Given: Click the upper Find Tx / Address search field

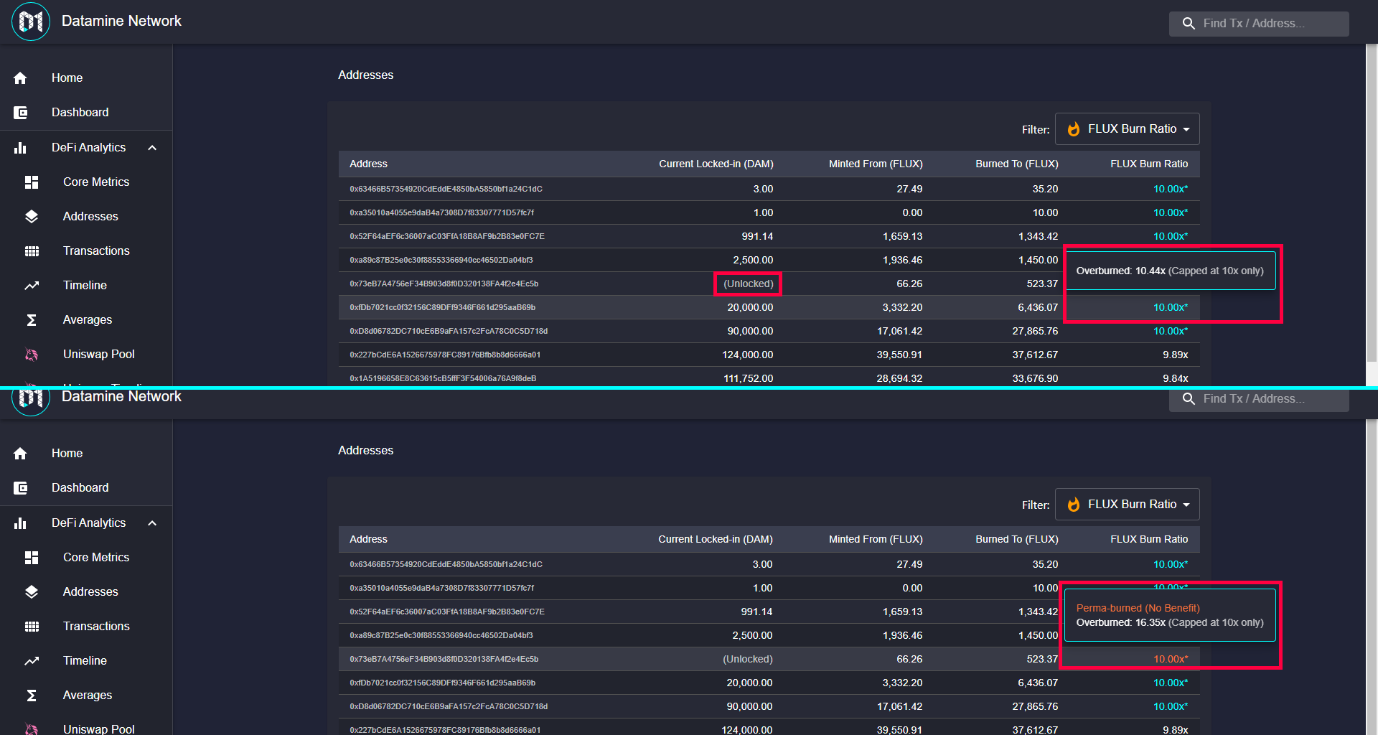Looking at the screenshot, I should pyautogui.click(x=1259, y=24).
